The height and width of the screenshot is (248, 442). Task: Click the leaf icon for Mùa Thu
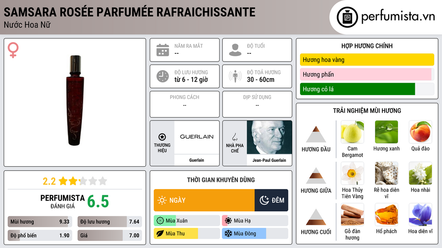(160, 233)
